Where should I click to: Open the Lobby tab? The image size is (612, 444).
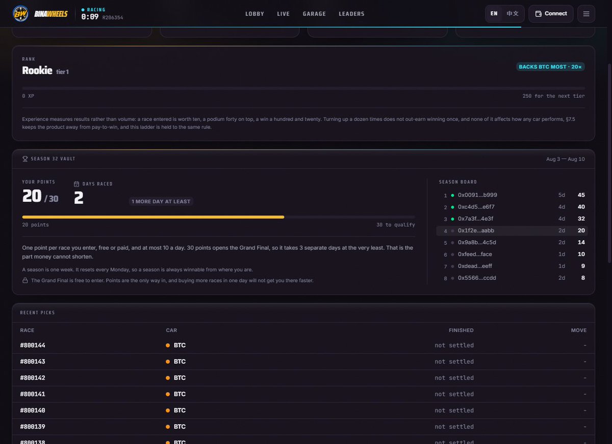[x=254, y=14]
